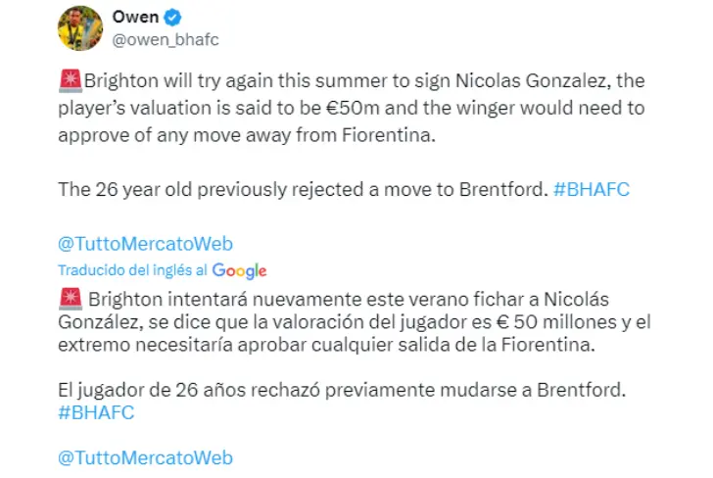This screenshot has height=478, width=713.
Task: Click the blue verified badge icon
Action: click(x=172, y=18)
